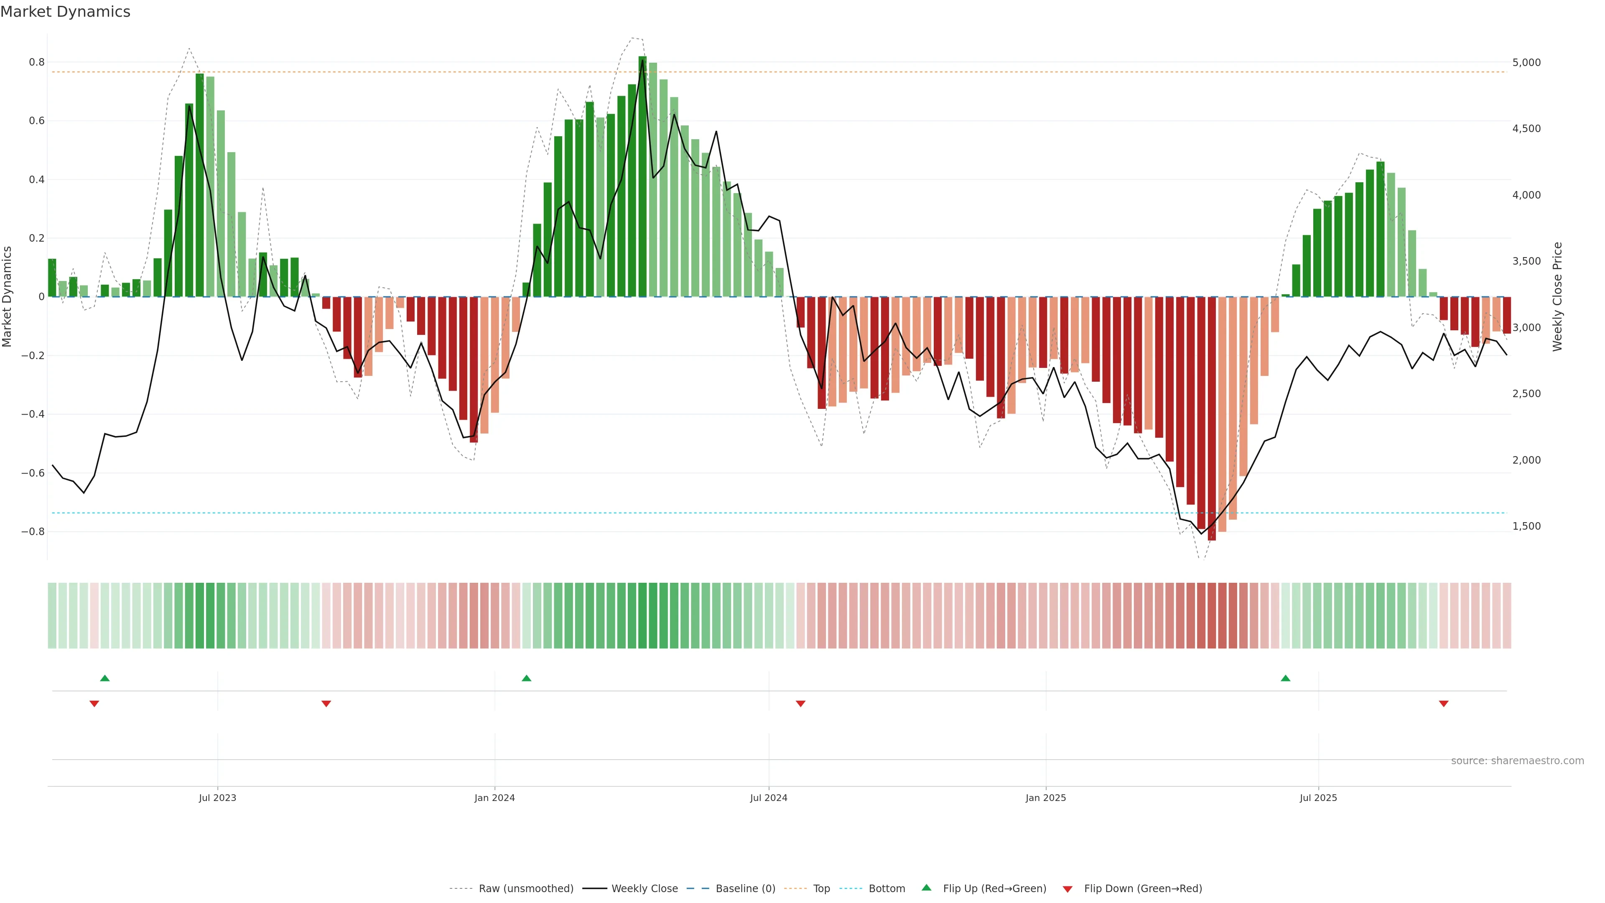Click the Flip Up triangle before July 2025
This screenshot has height=903, width=1605.
pos(1285,678)
